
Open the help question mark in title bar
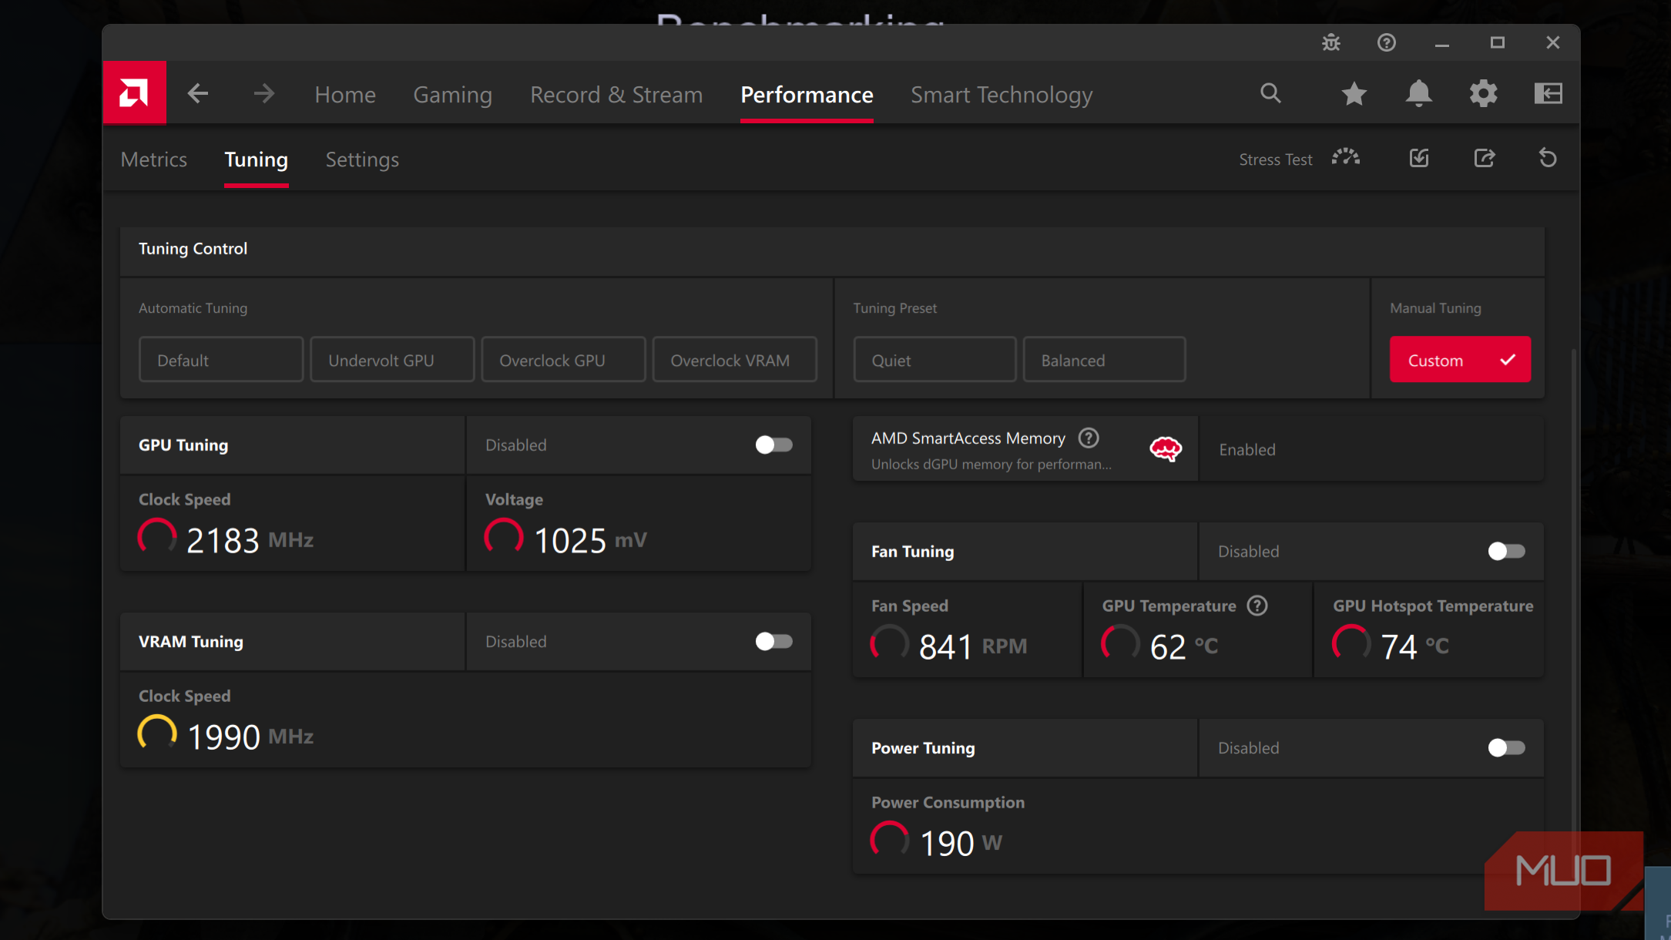click(x=1387, y=43)
